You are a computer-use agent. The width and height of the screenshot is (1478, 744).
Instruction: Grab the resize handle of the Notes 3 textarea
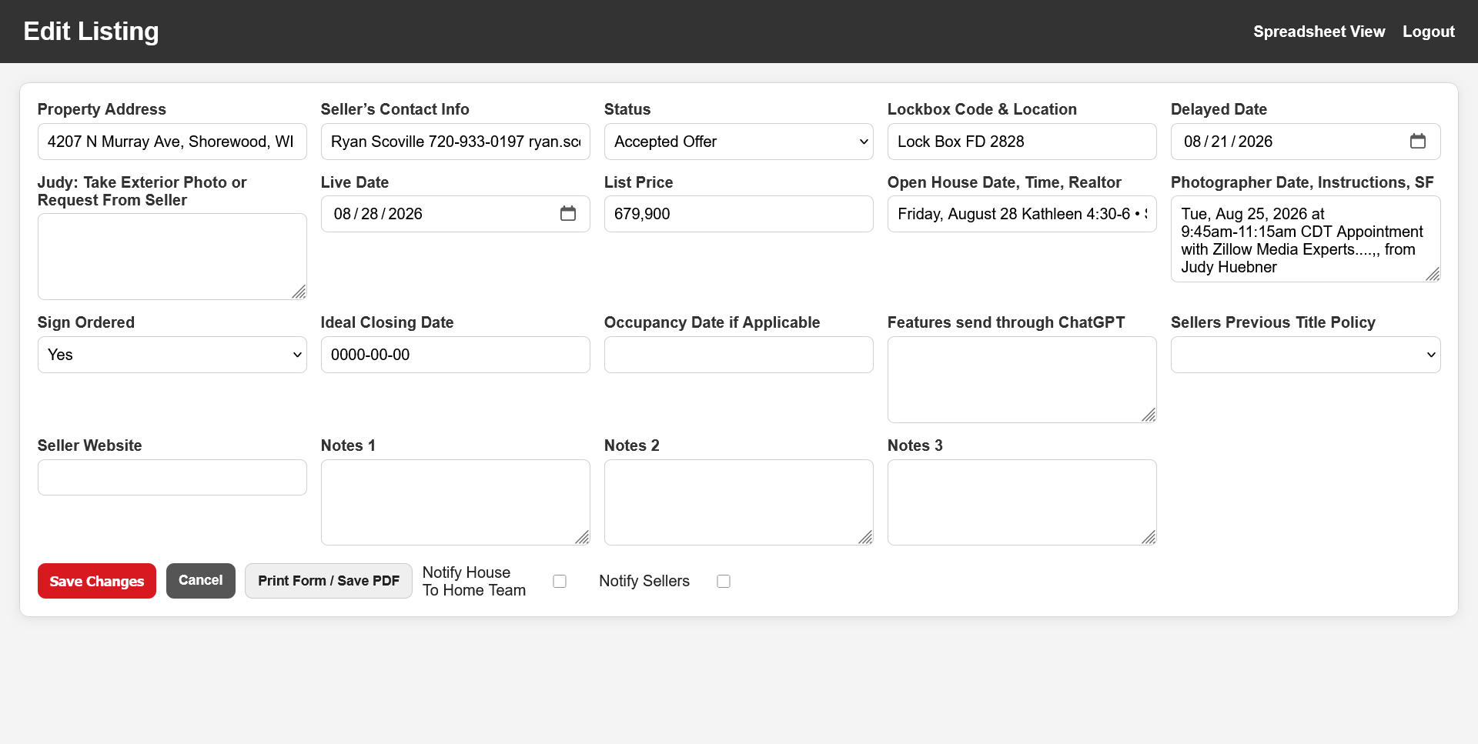point(1149,537)
